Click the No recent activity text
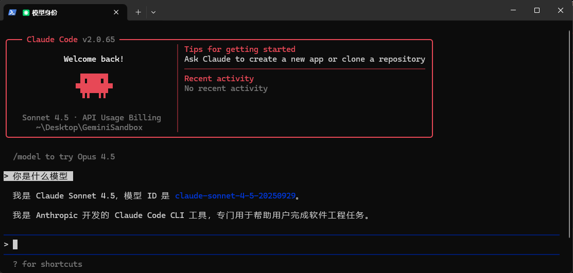The height and width of the screenshot is (273, 573). coord(226,88)
